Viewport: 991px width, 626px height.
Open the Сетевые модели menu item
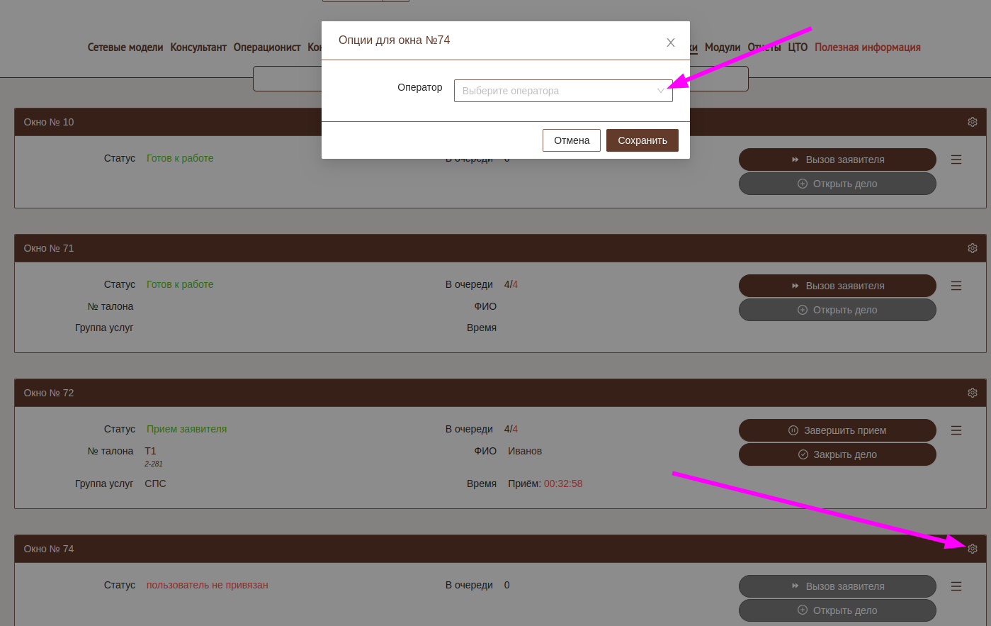(125, 47)
